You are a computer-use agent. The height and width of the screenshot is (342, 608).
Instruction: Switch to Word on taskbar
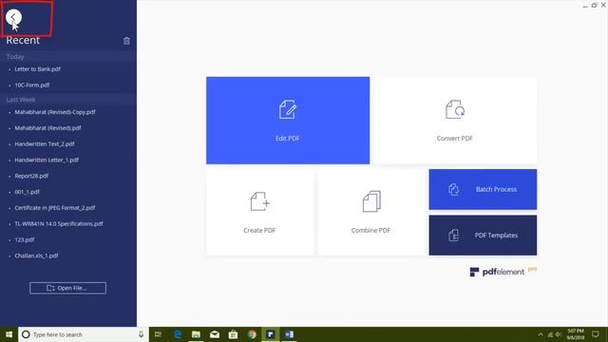[289, 334]
